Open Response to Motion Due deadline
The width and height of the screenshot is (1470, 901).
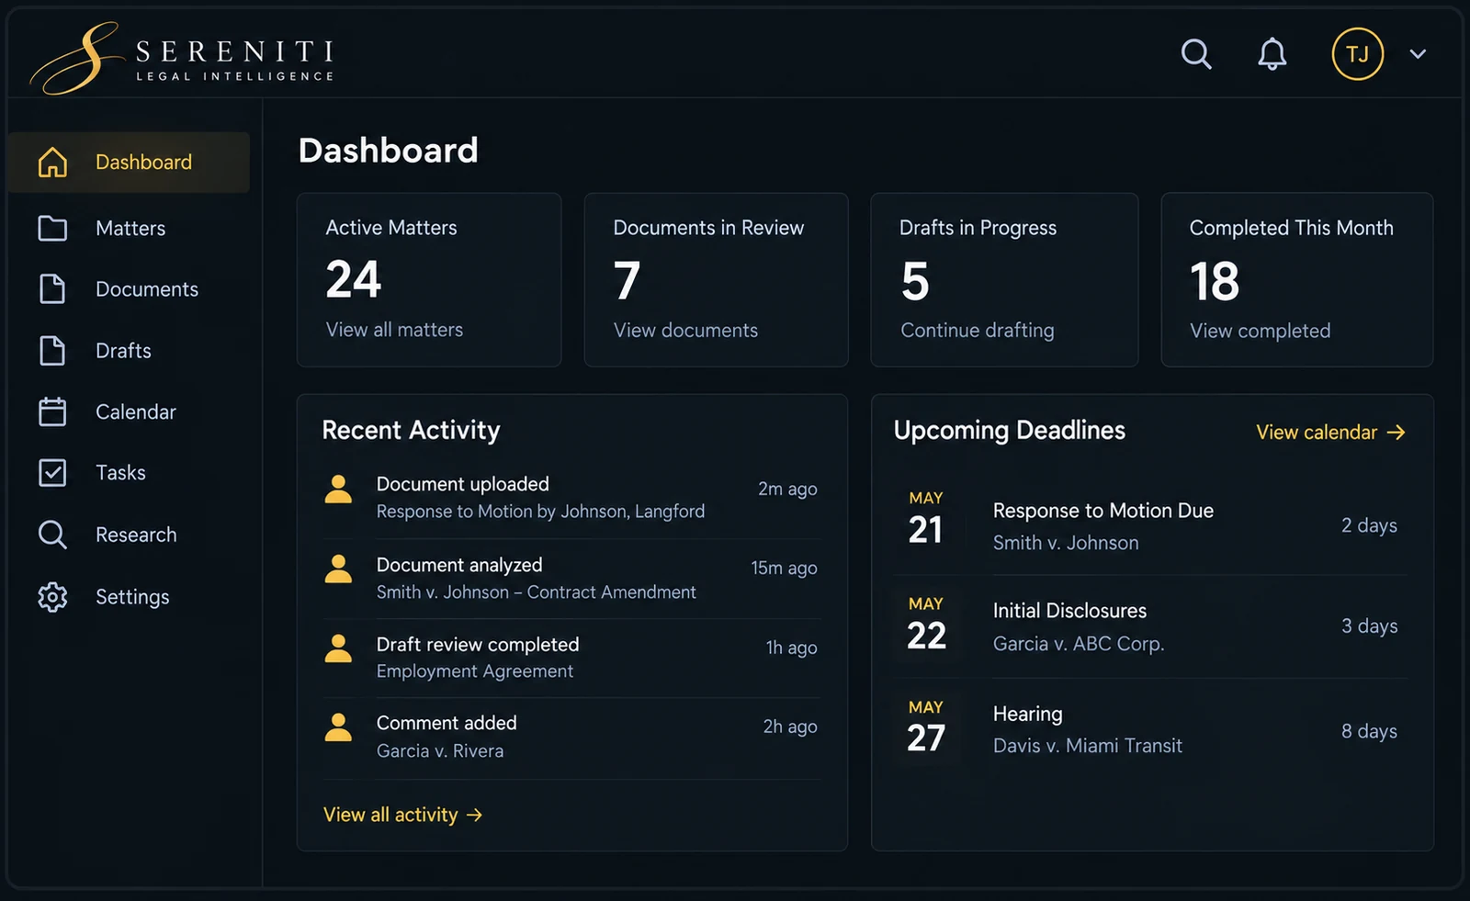[1151, 526]
